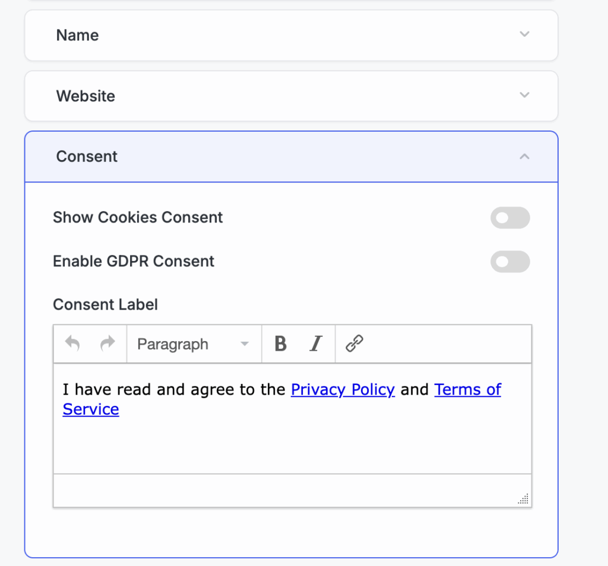
Task: Click the Insert link icon
Action: click(x=354, y=344)
